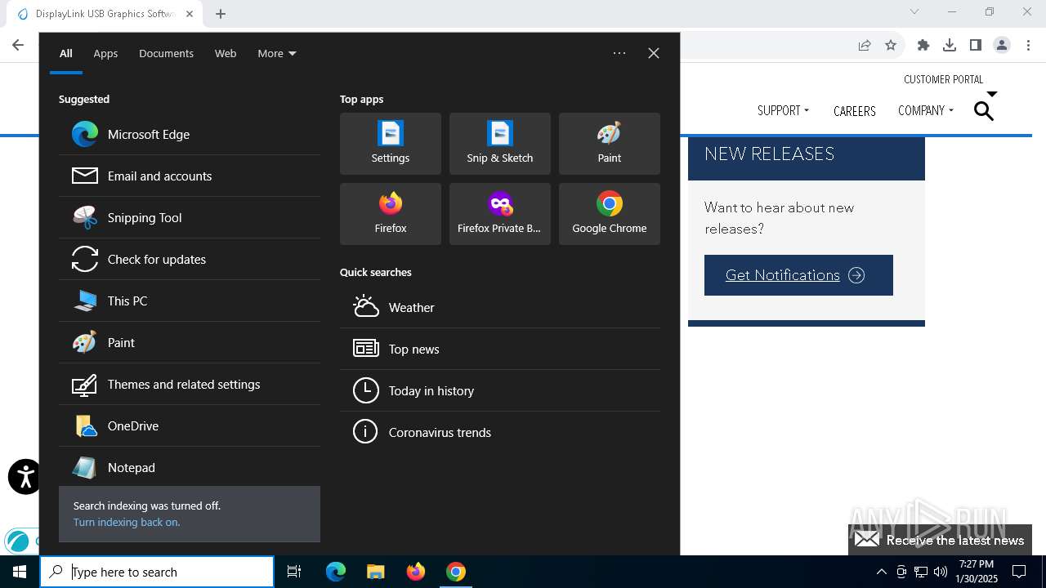Viewport: 1046px width, 588px height.
Task: Open accessibility widget icon
Action: pyautogui.click(x=25, y=477)
